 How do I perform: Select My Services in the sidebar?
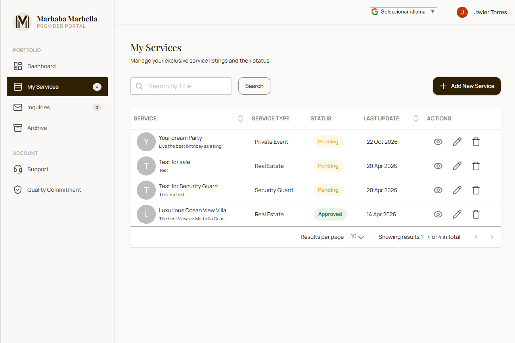click(x=57, y=87)
